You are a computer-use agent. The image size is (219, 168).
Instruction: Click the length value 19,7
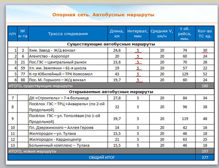click(117, 80)
